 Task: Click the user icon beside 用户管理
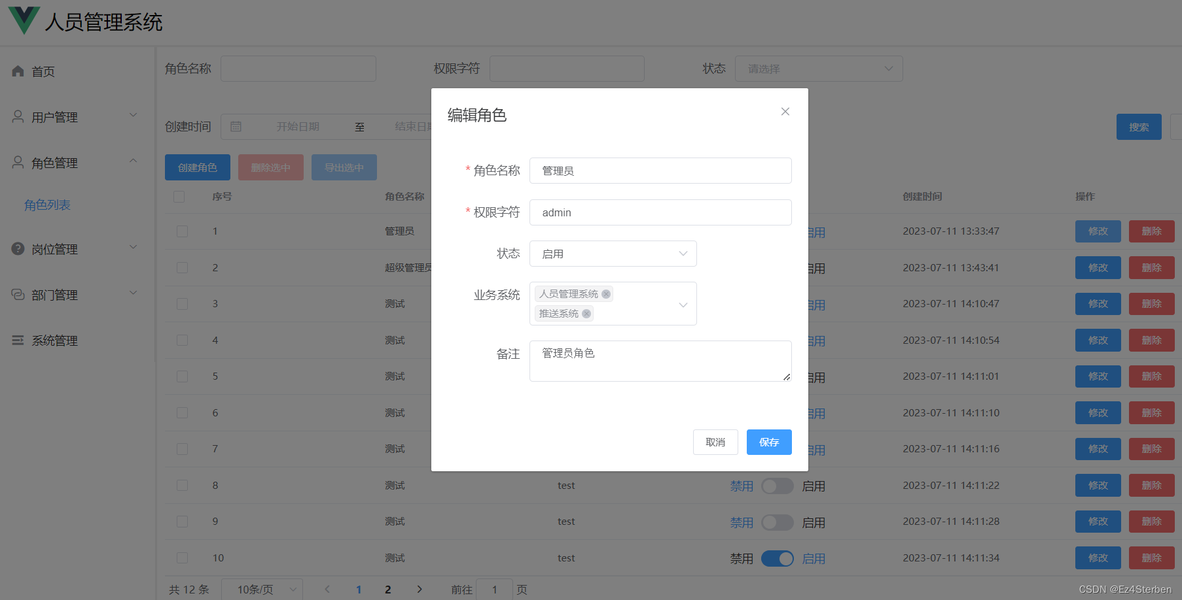click(18, 116)
